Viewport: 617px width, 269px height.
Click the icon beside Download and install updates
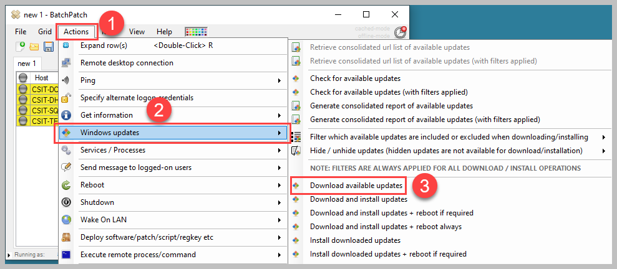(296, 199)
